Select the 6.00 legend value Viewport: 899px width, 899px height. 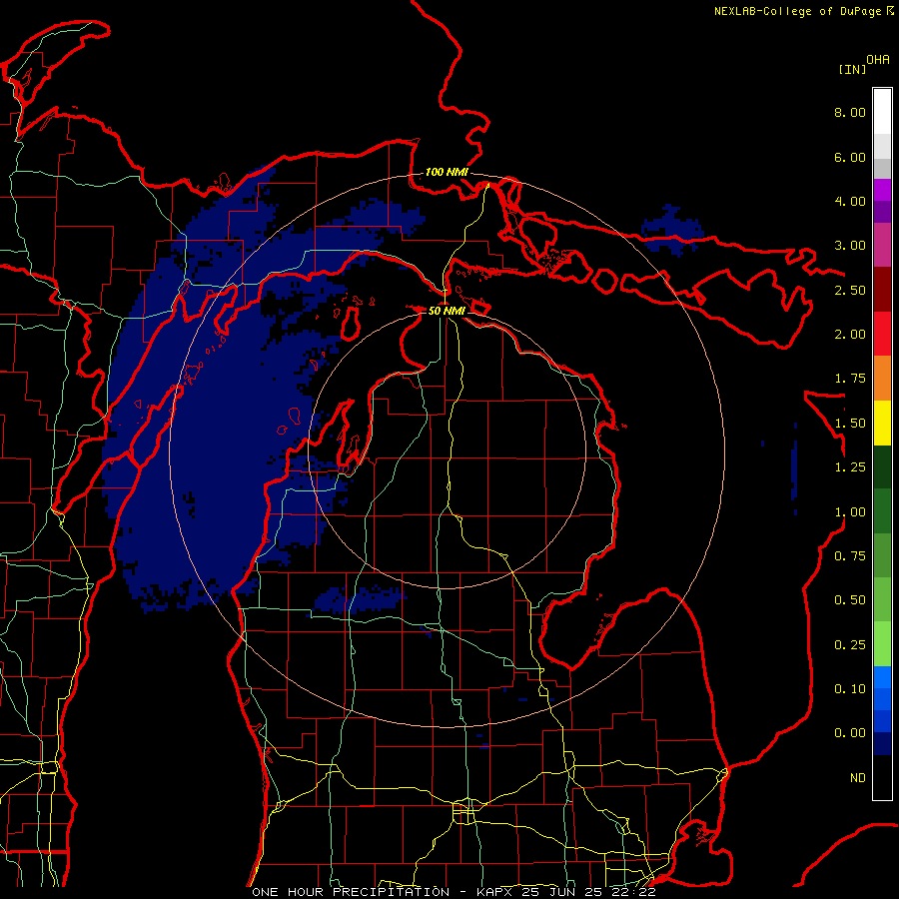click(850, 157)
